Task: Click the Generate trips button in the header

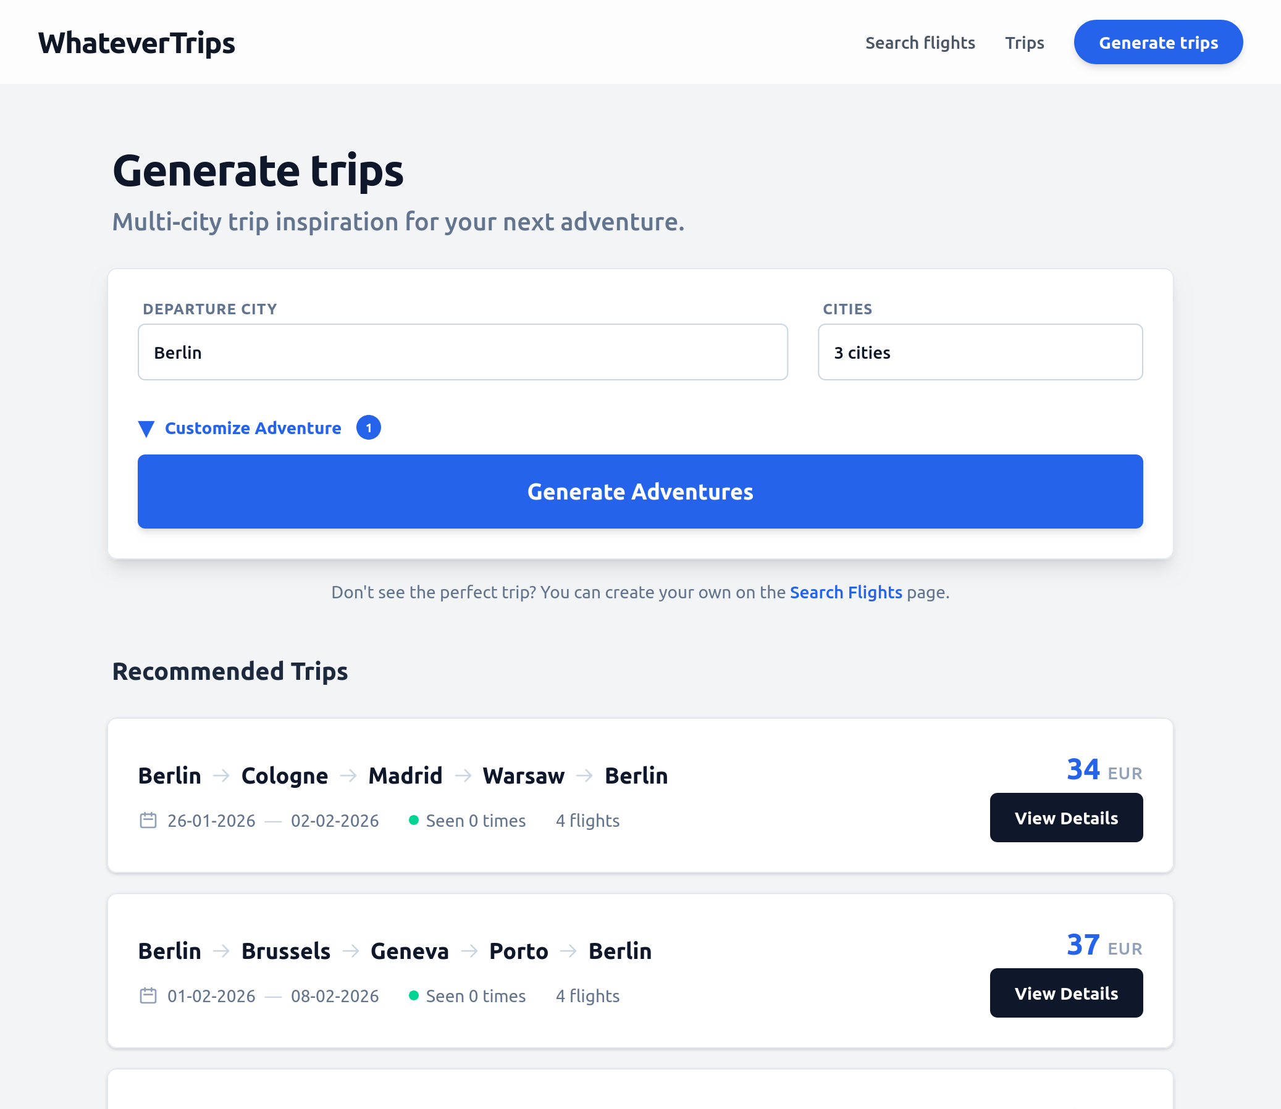Action: coord(1158,42)
